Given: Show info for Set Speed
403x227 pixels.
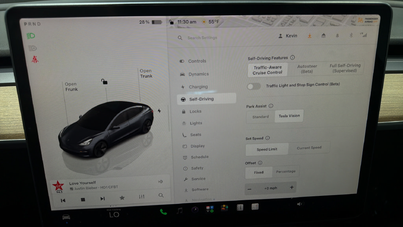Looking at the screenshot, I should [x=268, y=138].
